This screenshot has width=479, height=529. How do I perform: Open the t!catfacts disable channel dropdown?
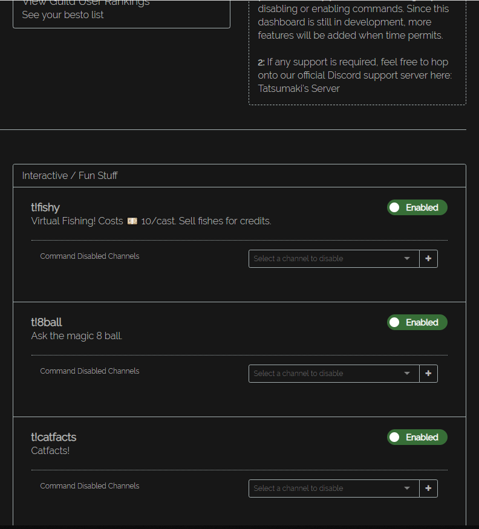click(x=333, y=488)
